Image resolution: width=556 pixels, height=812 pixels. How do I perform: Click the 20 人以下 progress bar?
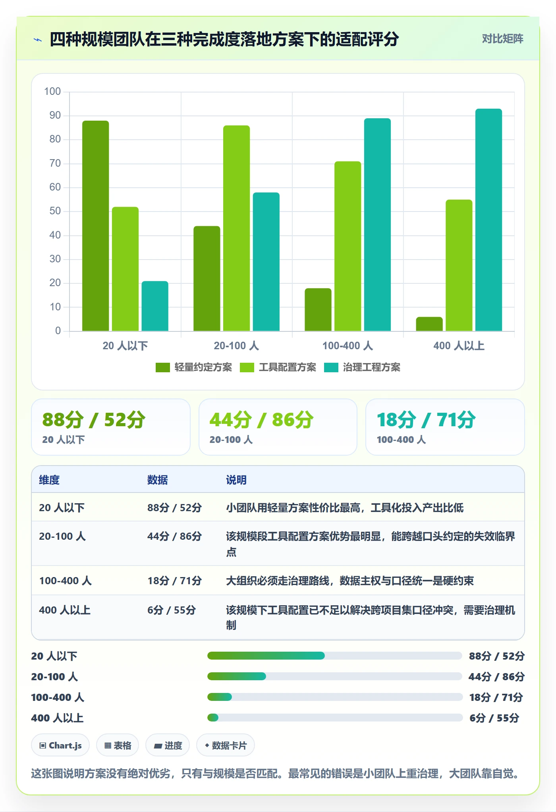[334, 656]
